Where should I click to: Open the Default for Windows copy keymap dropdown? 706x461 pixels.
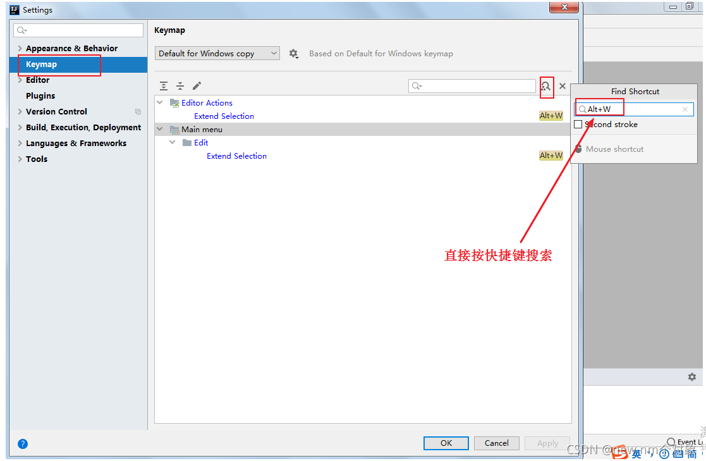coord(217,54)
